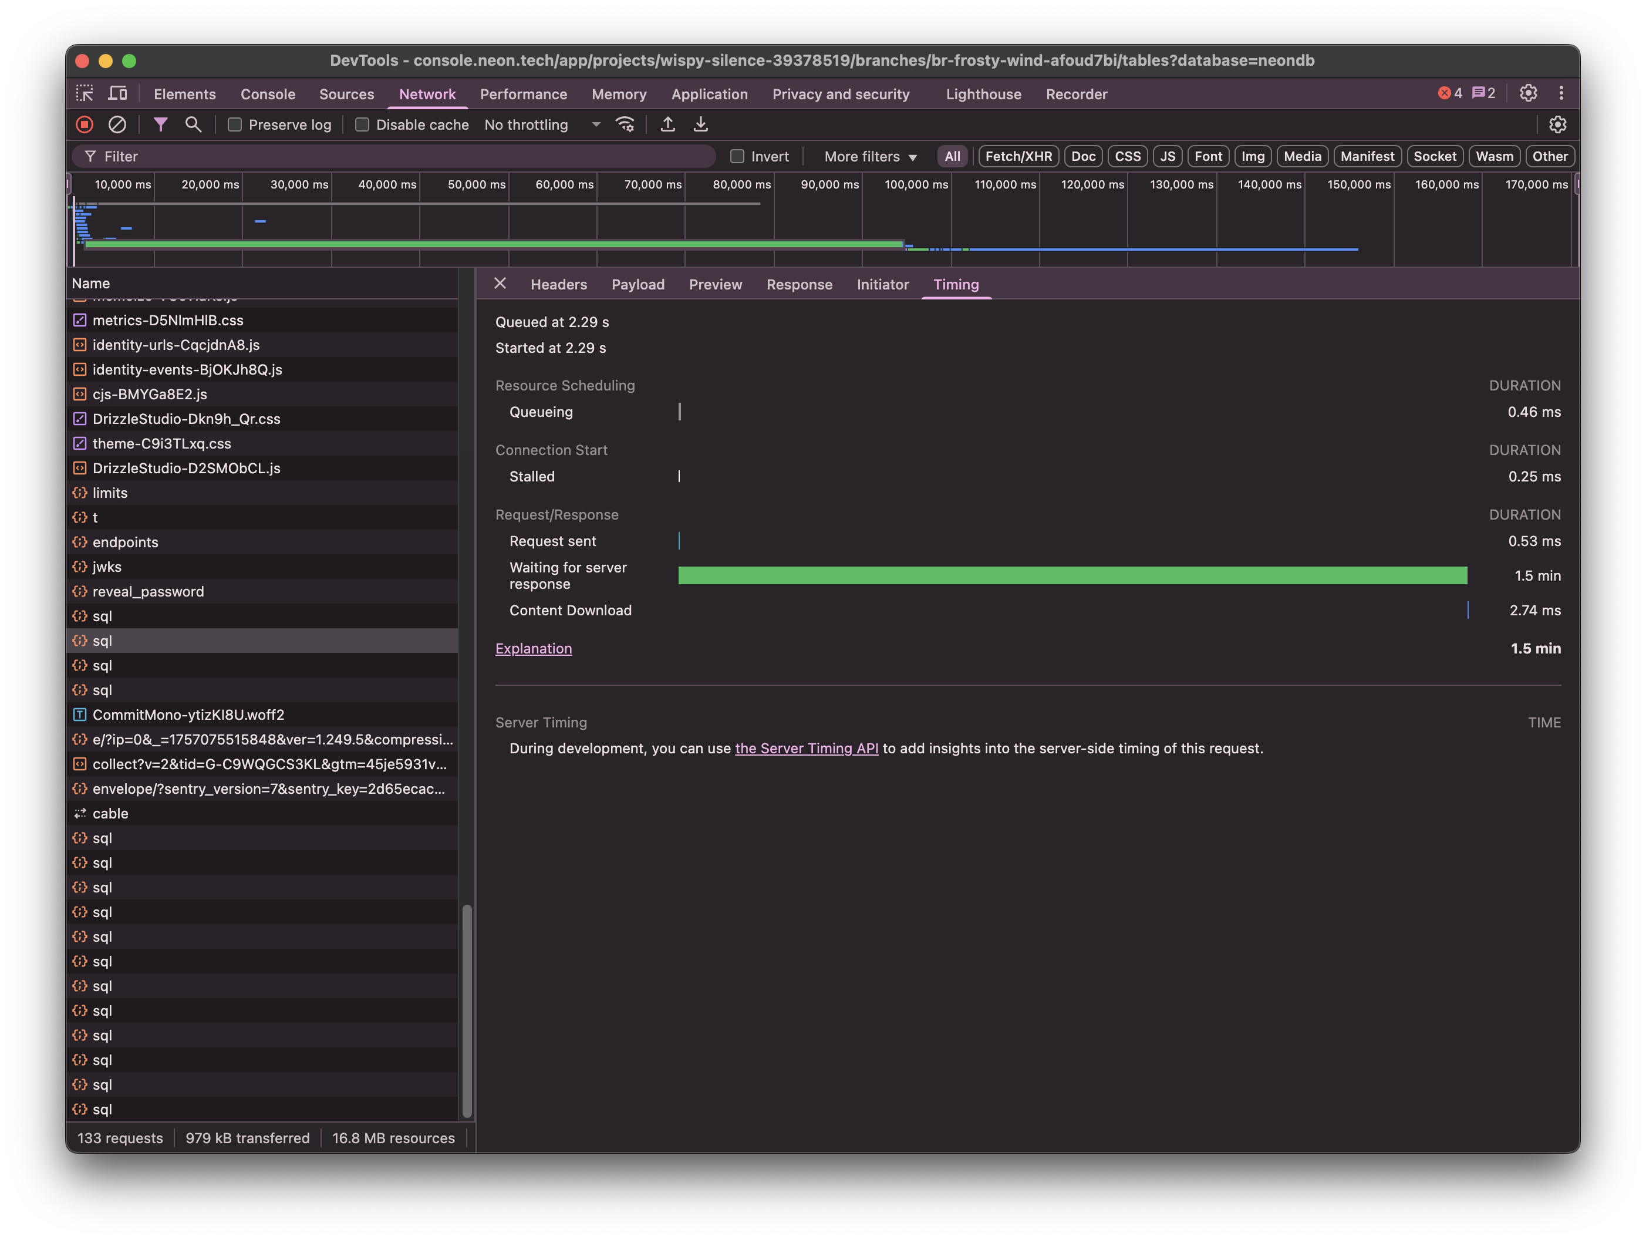Open the network search magnifier
This screenshot has height=1240, width=1646.
193,125
